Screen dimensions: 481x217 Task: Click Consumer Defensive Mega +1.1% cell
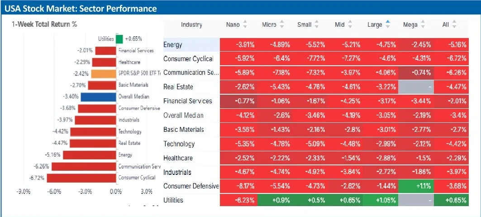tap(416, 186)
